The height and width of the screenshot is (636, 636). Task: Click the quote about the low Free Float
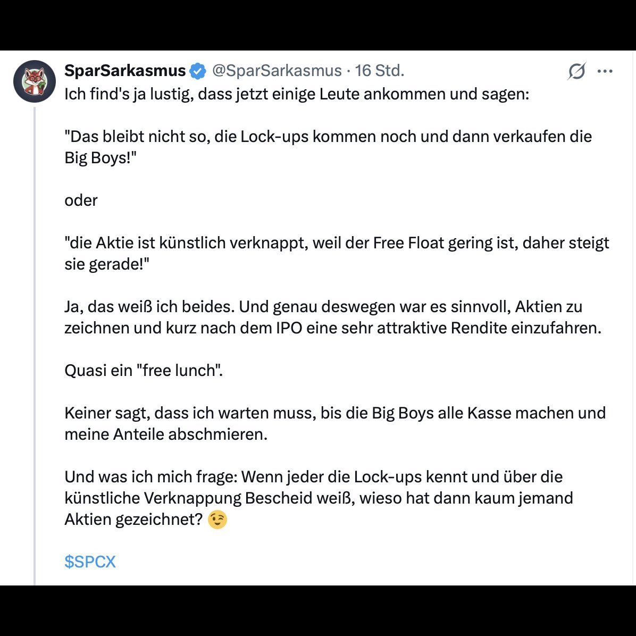click(337, 253)
